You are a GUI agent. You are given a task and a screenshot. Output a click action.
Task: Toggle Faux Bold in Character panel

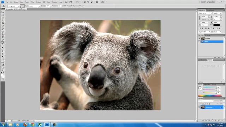[x=200, y=28]
